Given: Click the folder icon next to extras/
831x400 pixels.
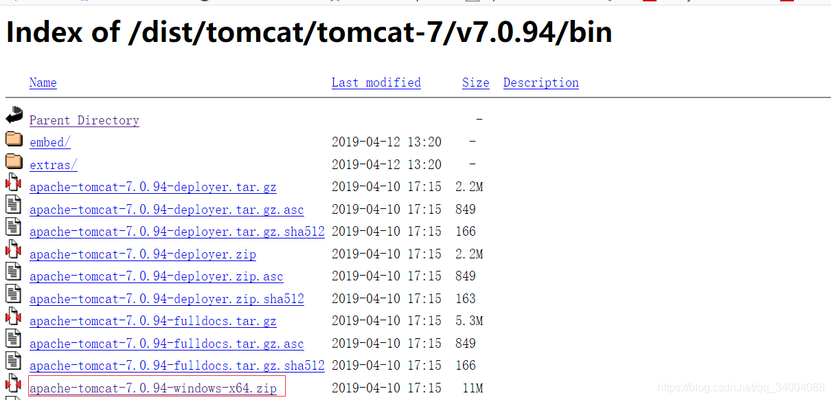Looking at the screenshot, I should tap(14, 161).
